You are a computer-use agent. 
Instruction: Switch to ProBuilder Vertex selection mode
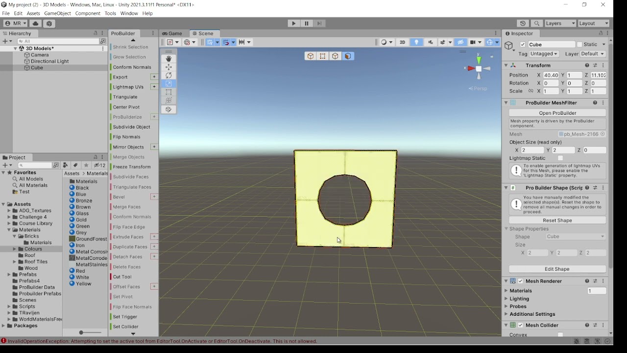coord(323,56)
